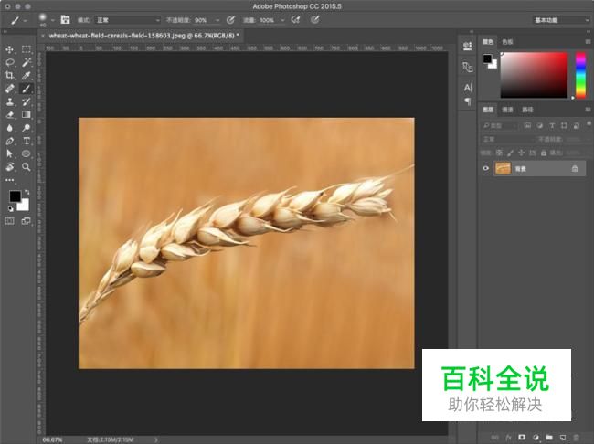
Task: Switch to the 色板 swatches tab
Action: [507, 41]
